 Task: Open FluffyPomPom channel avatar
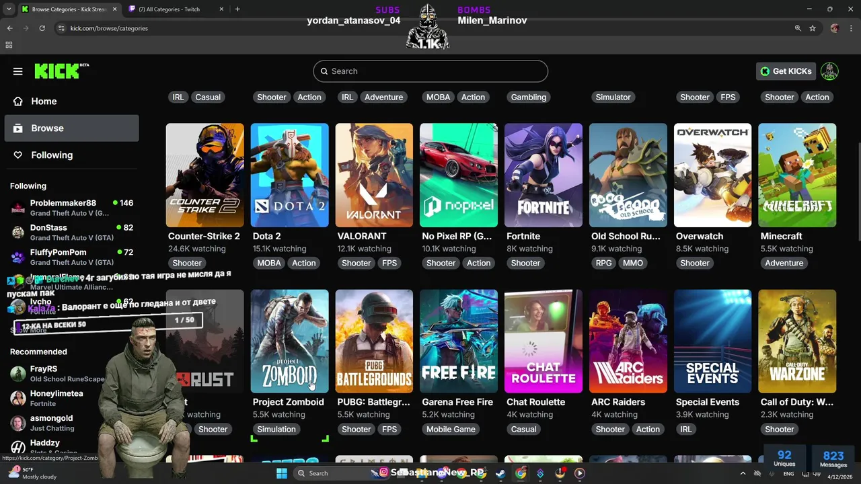click(x=18, y=257)
